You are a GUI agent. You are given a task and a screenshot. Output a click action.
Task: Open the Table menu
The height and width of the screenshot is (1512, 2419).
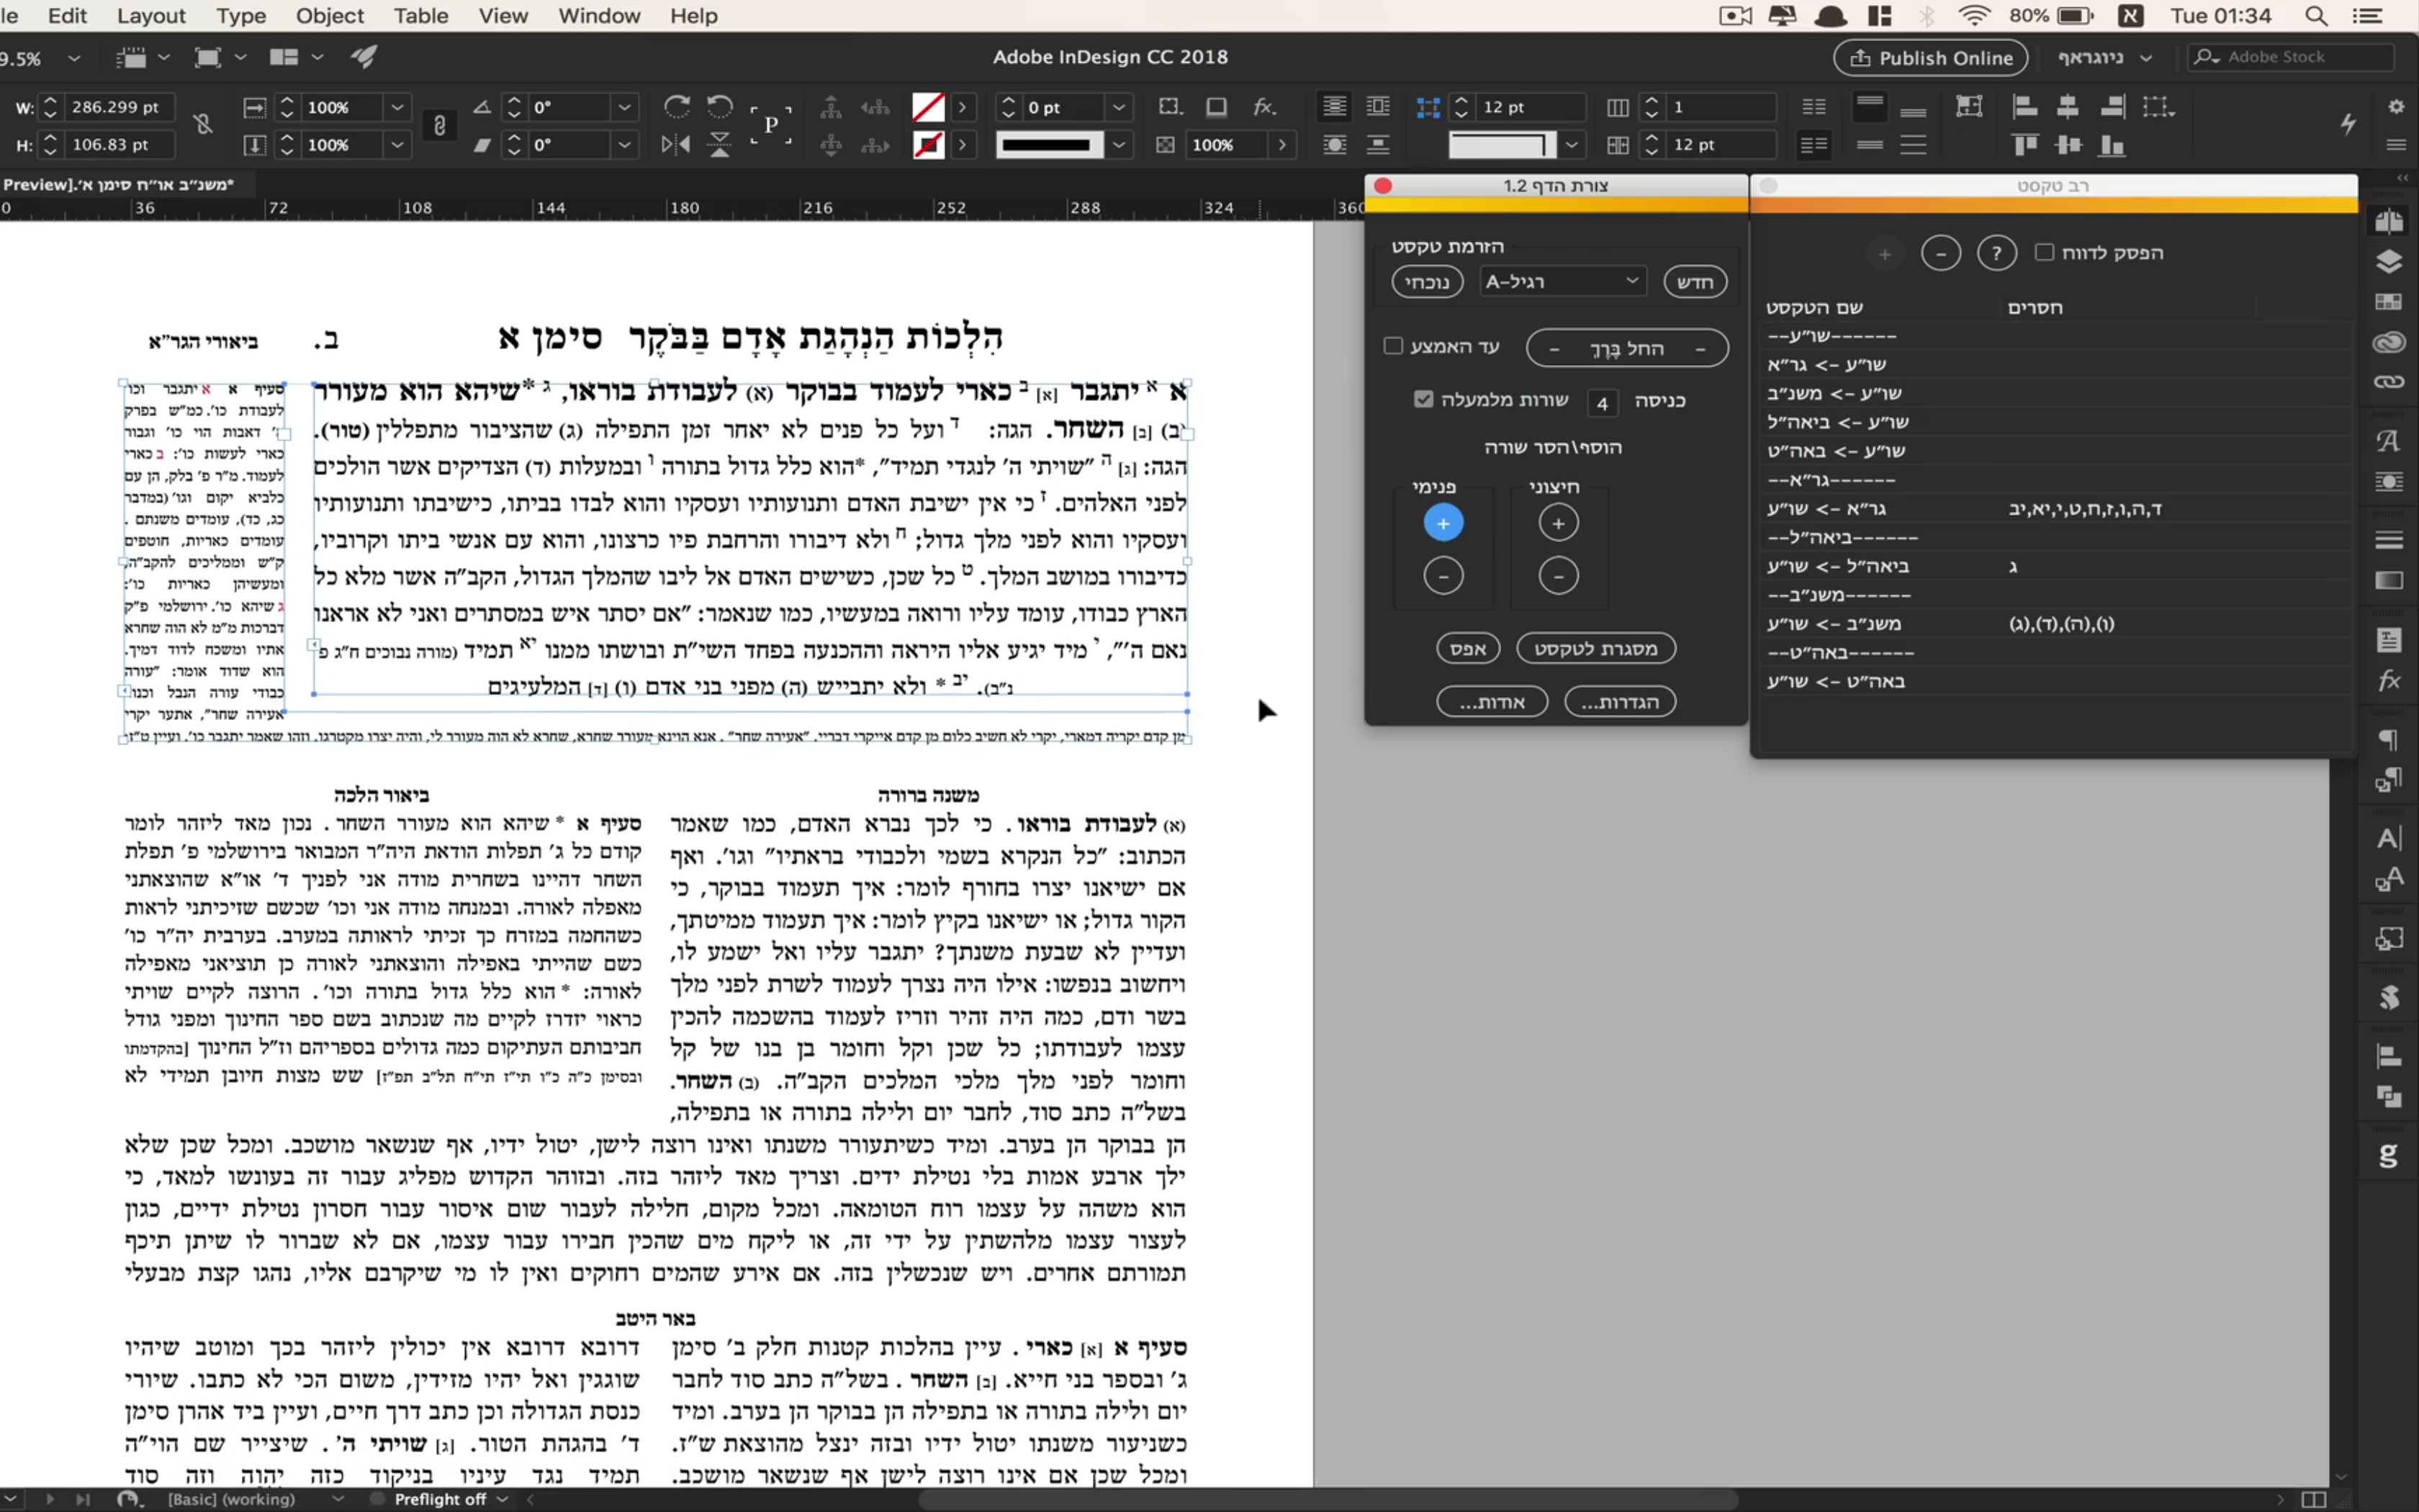tap(420, 16)
